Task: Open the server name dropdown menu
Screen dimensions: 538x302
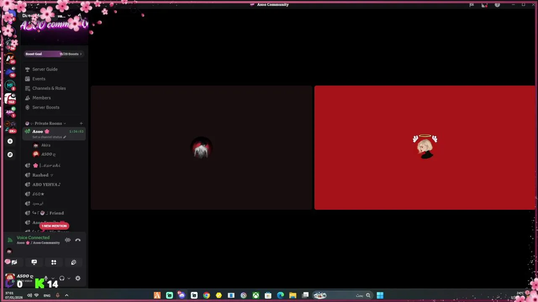Action: (x=69, y=16)
